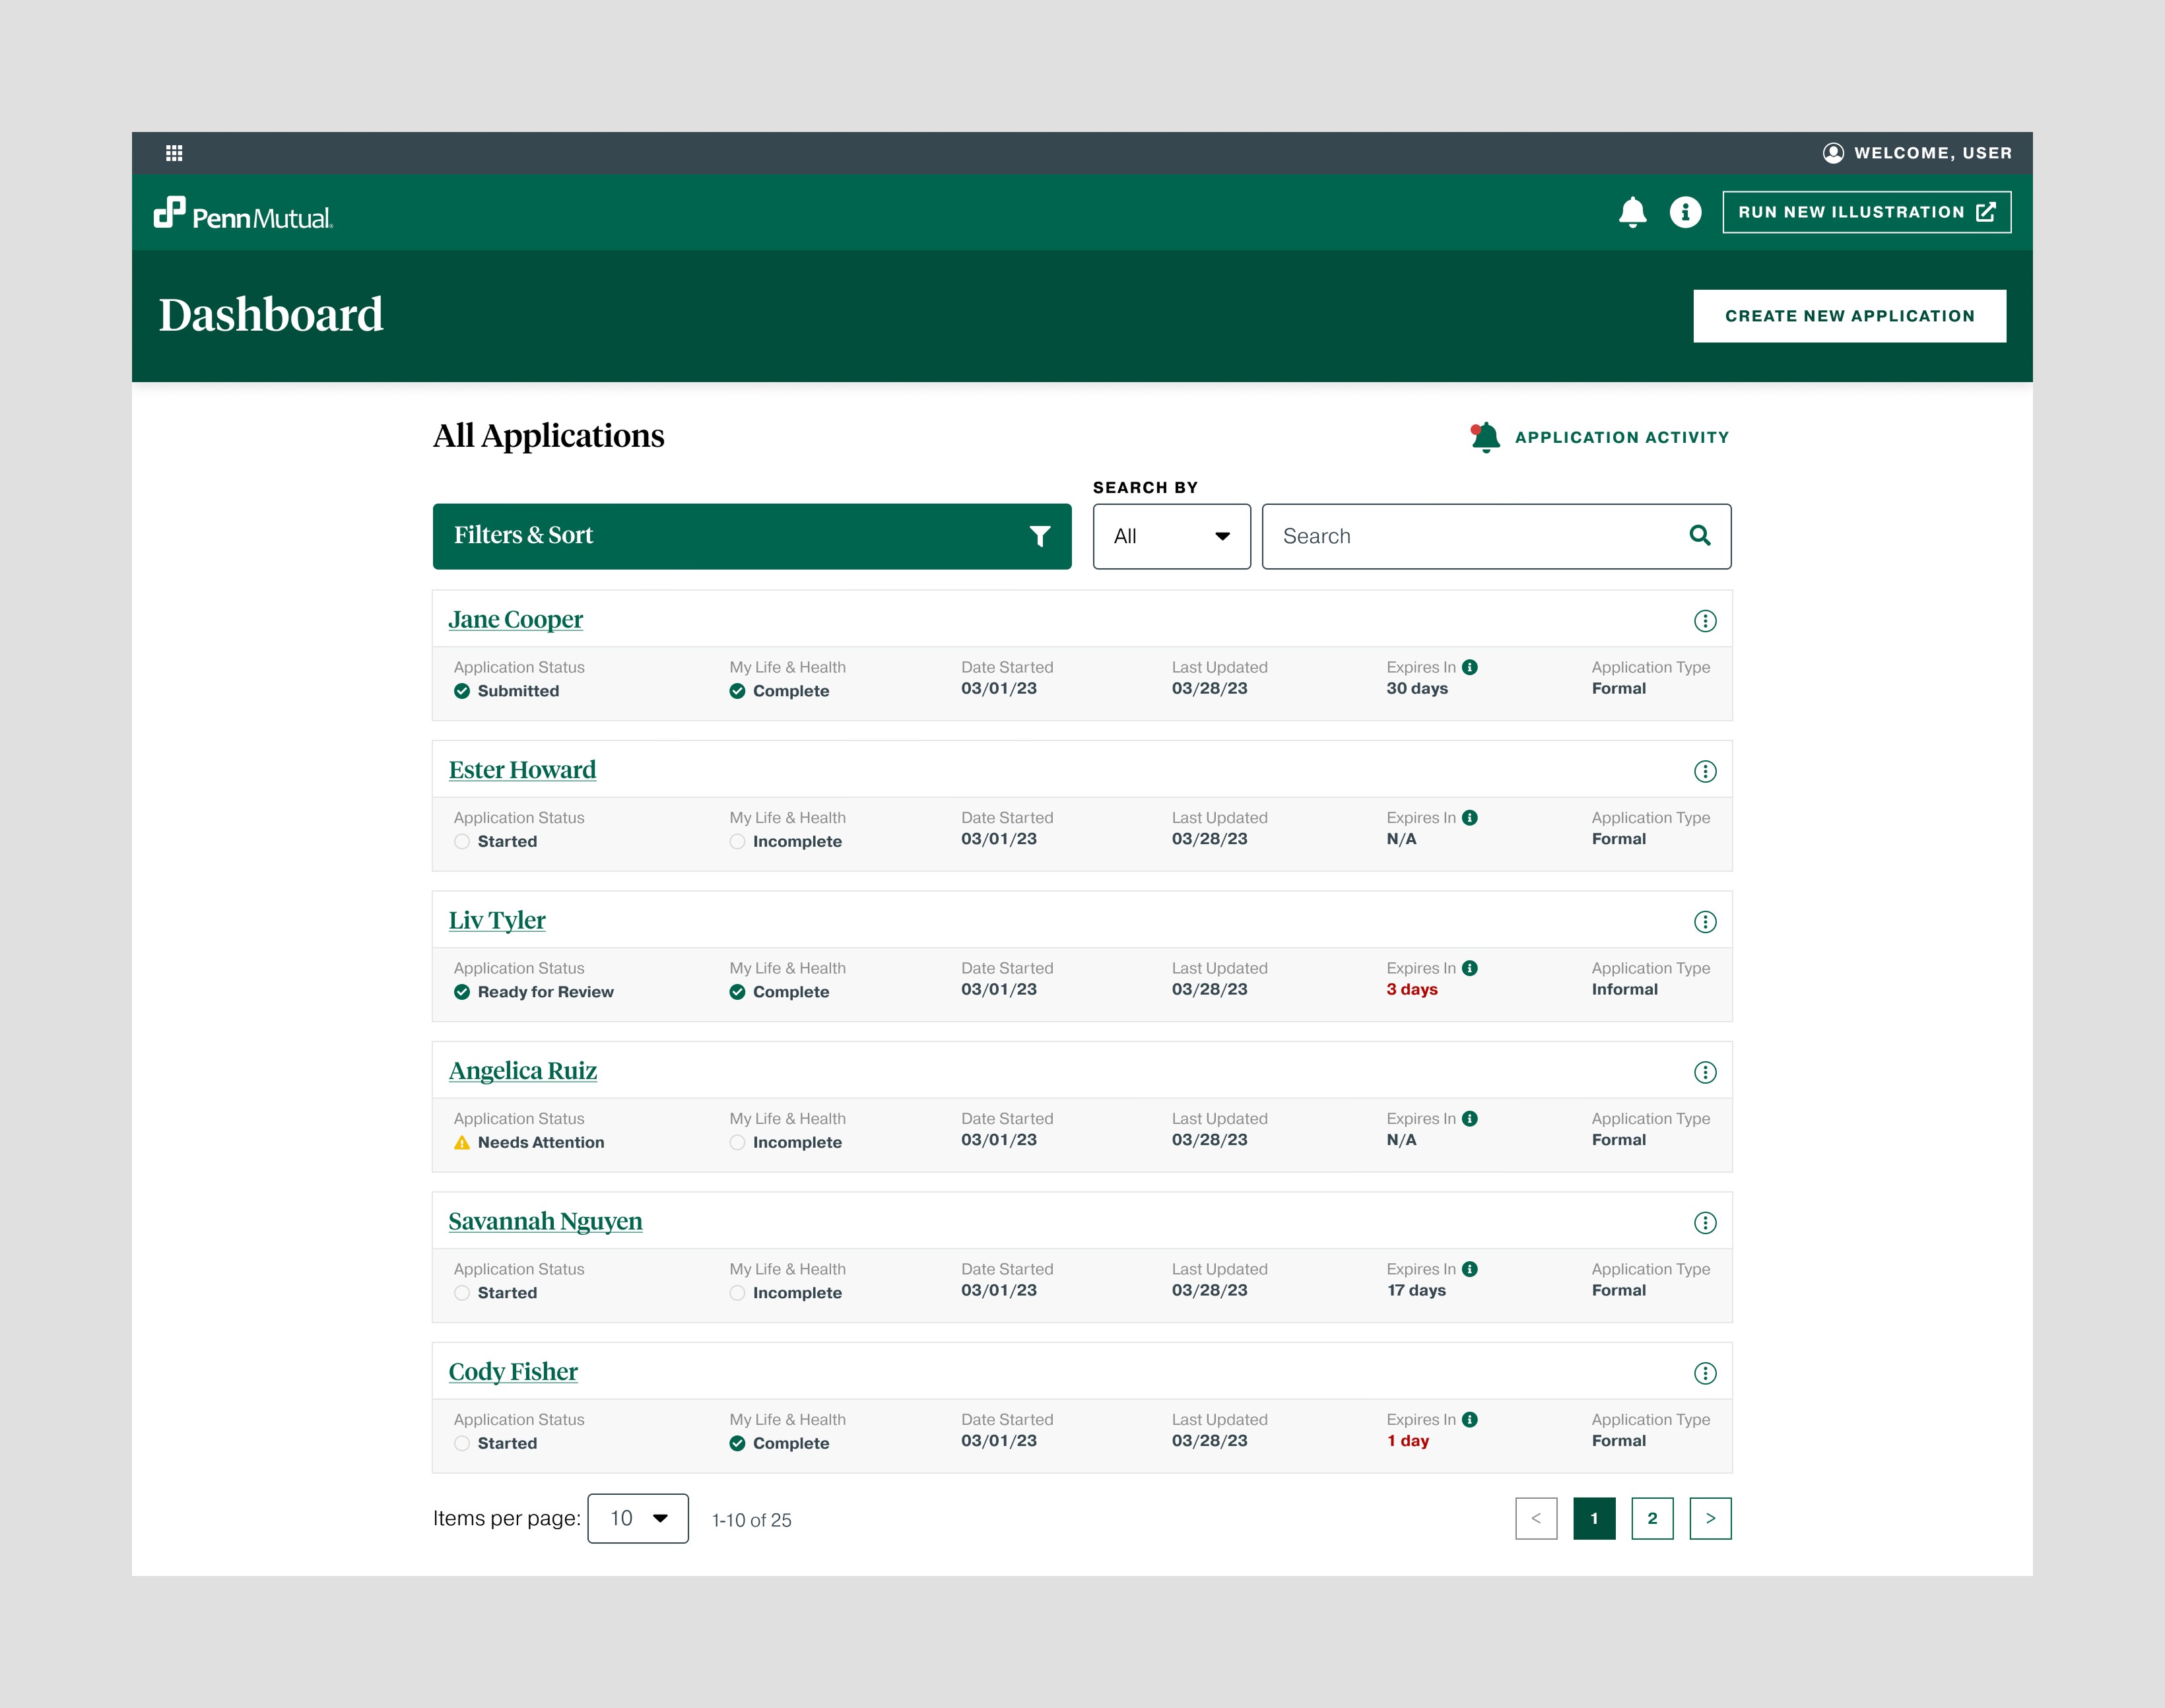Click Expires In info icon for Liv Tyler
This screenshot has width=2165, height=1708.
[x=1470, y=968]
